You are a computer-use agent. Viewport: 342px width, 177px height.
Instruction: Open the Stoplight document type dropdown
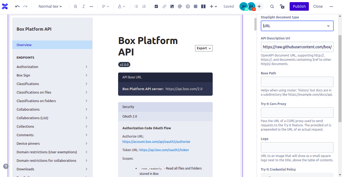(x=297, y=26)
